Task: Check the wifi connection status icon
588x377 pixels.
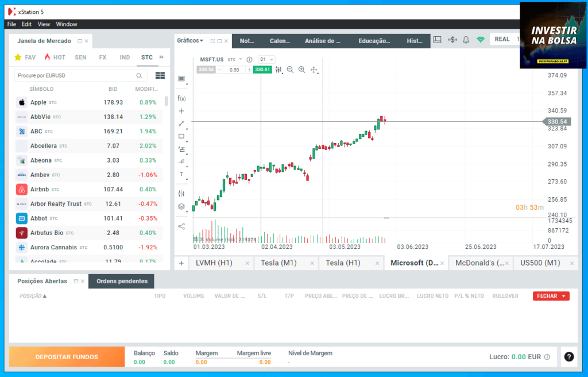Action: click(x=481, y=40)
